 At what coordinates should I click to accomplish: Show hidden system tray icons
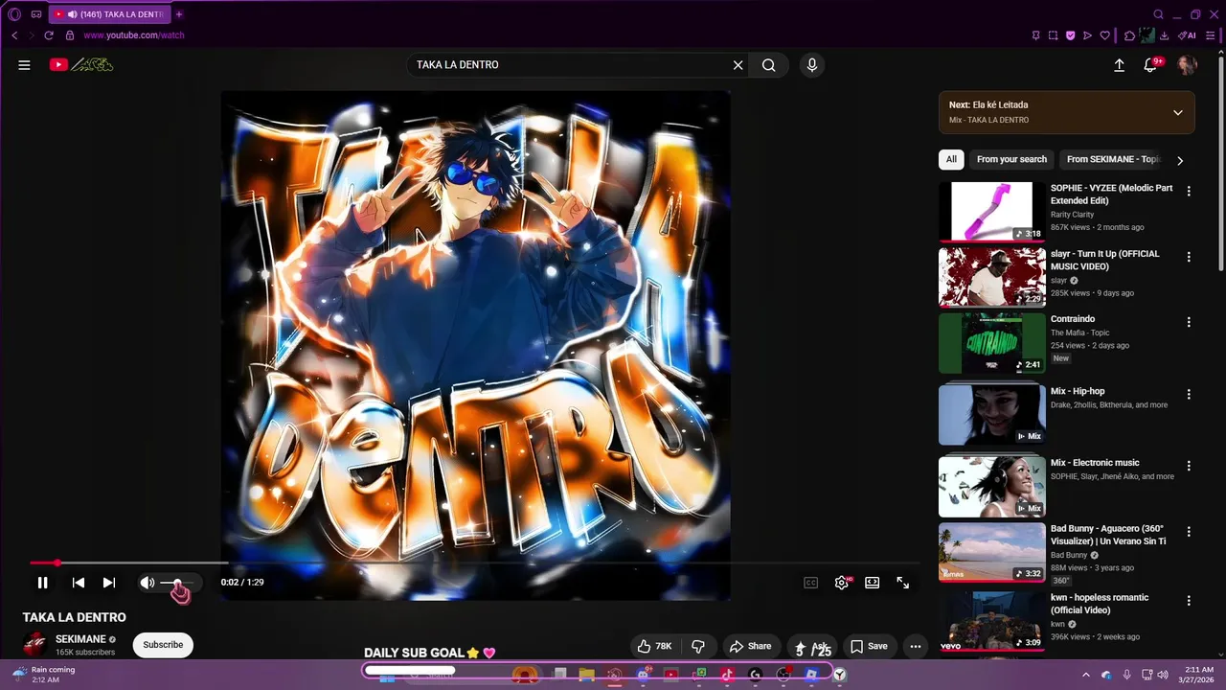[1086, 675]
